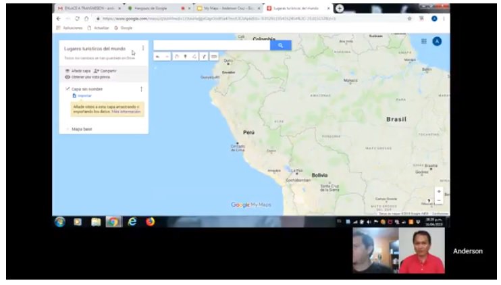Select the add marker pin tool
The width and height of the screenshot is (501, 285).
[185, 57]
